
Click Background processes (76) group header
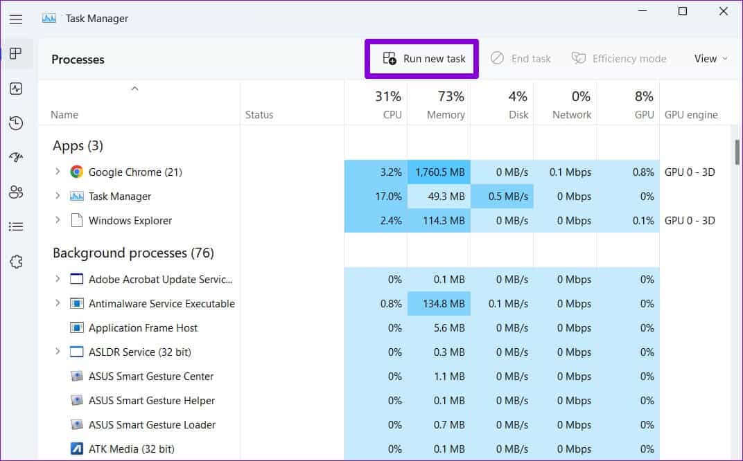(133, 253)
